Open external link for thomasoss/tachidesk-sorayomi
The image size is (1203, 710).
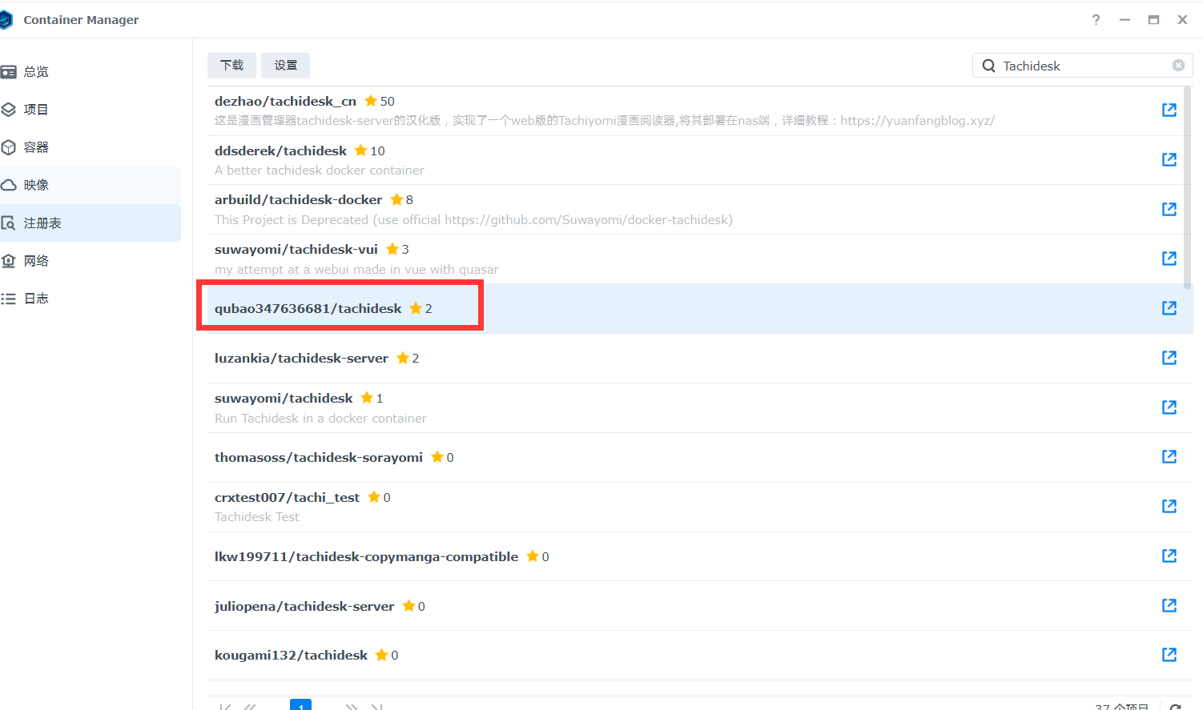point(1169,457)
